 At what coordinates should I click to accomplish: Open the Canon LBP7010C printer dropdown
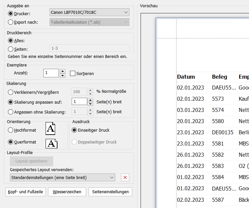tap(89, 13)
